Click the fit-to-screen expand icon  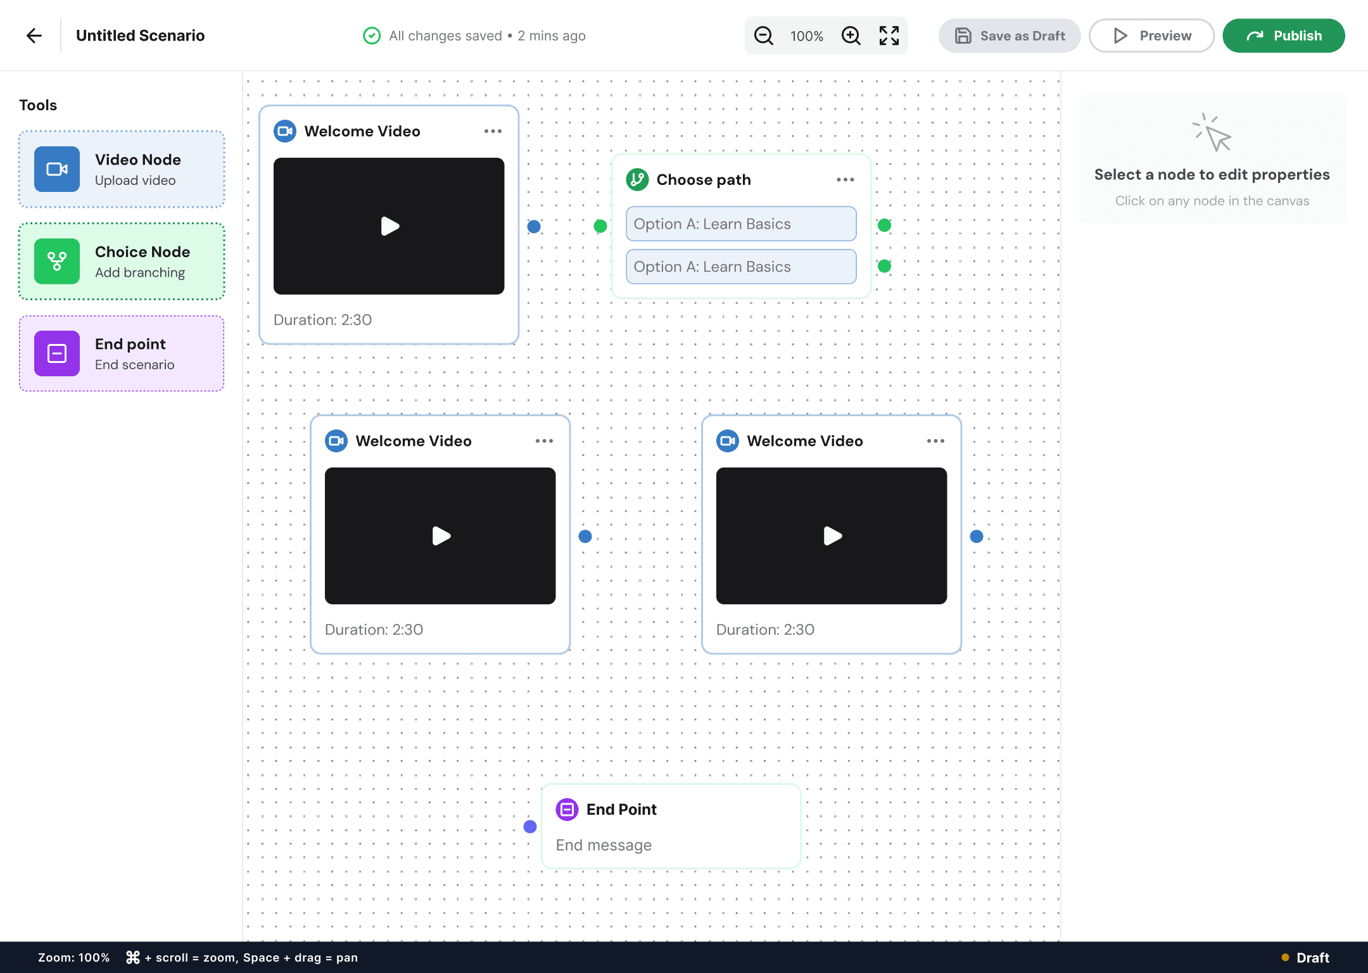tap(889, 35)
